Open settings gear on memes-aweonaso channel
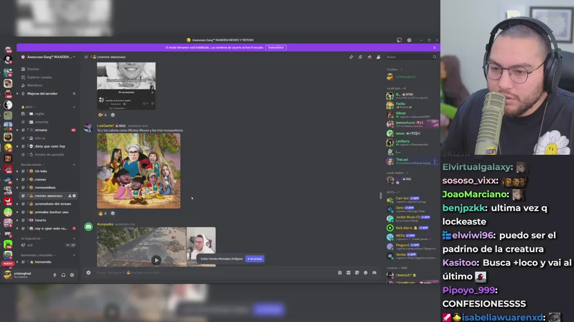Image resolution: width=574 pixels, height=322 pixels. tap(74, 196)
